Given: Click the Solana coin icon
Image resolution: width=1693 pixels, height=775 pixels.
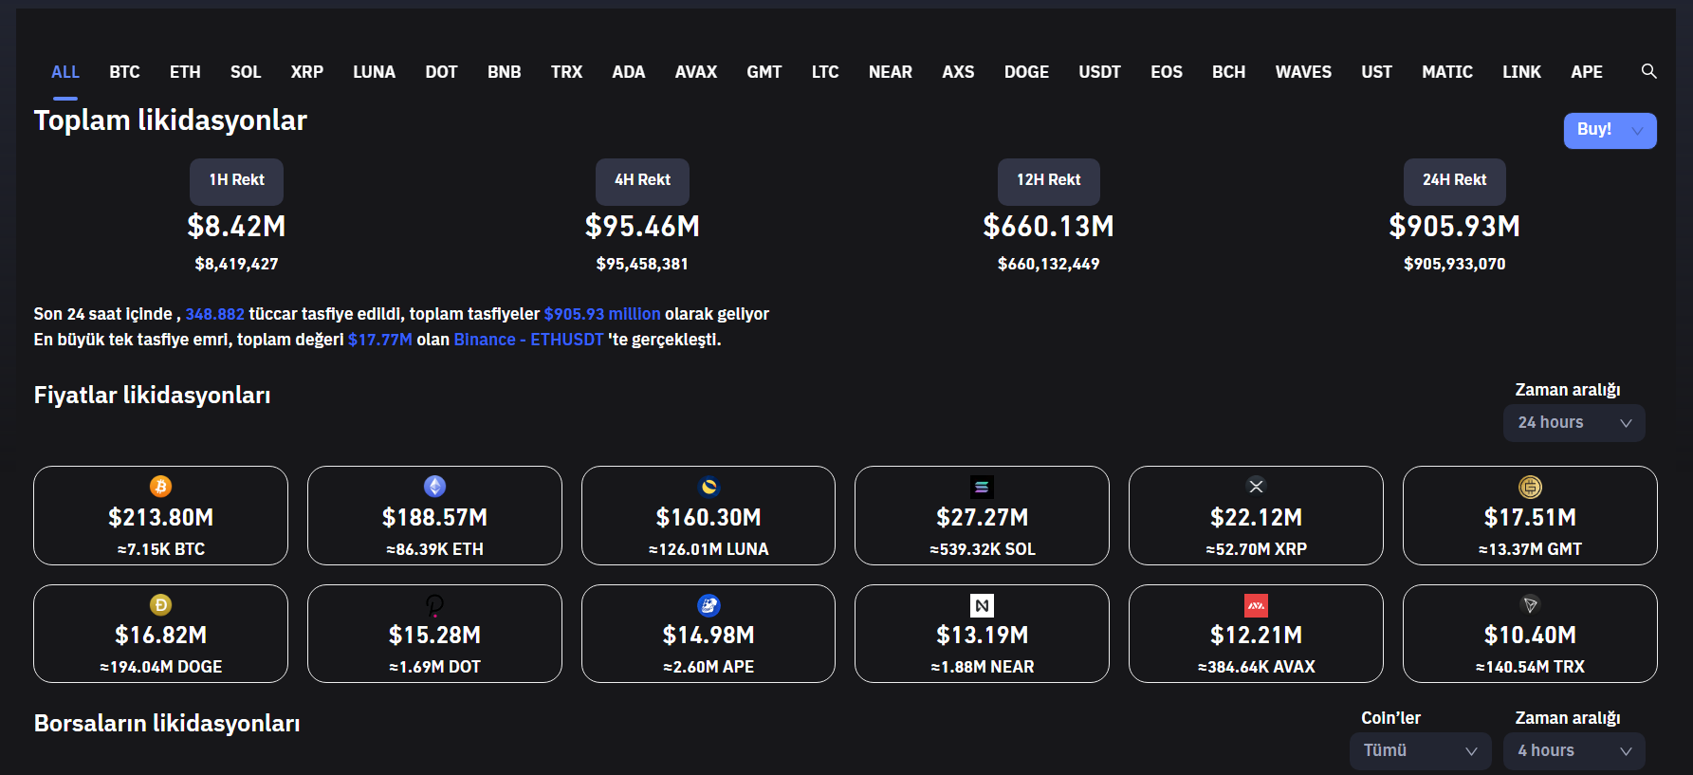Looking at the screenshot, I should (982, 487).
